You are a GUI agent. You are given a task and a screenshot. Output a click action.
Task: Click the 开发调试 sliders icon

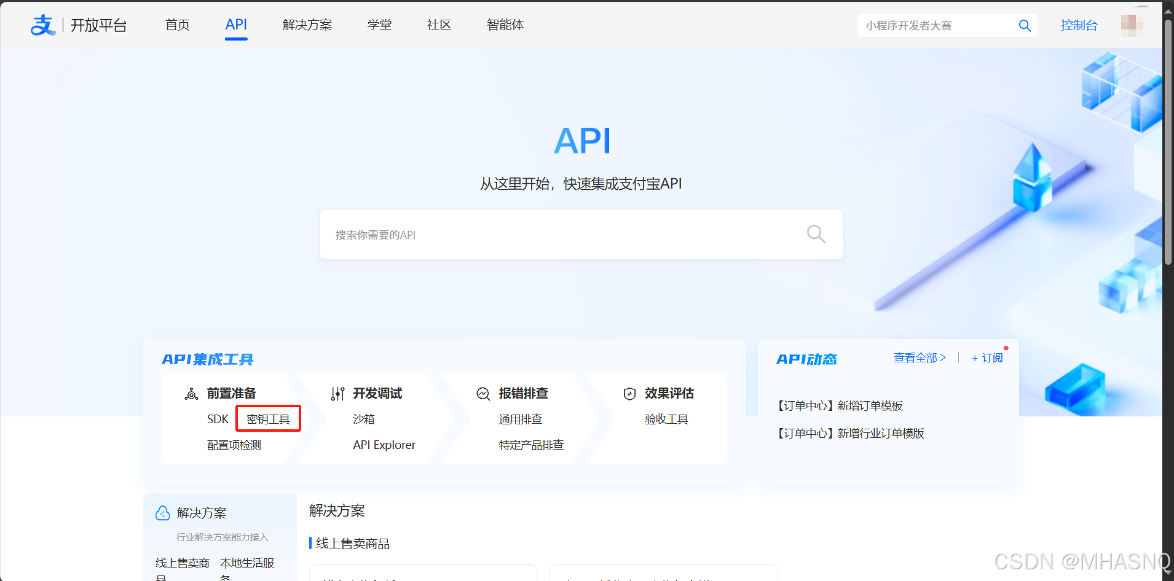click(337, 394)
